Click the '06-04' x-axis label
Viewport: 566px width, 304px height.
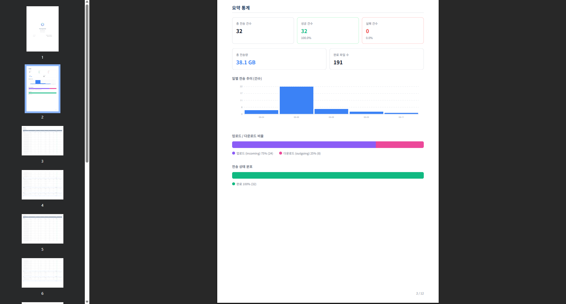tap(261, 117)
